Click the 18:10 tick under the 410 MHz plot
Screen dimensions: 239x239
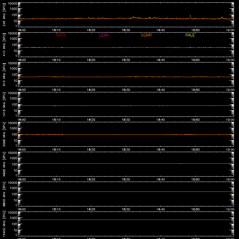56,60
